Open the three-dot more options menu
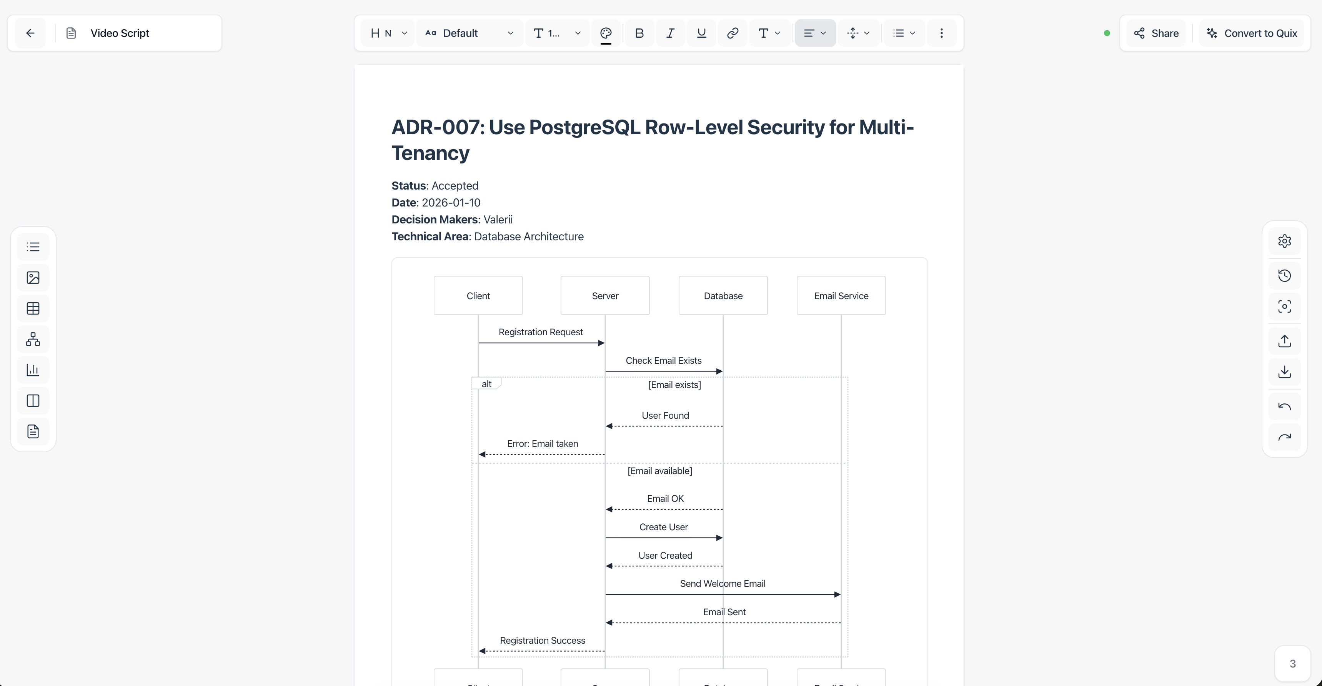The image size is (1322, 686). pos(941,33)
